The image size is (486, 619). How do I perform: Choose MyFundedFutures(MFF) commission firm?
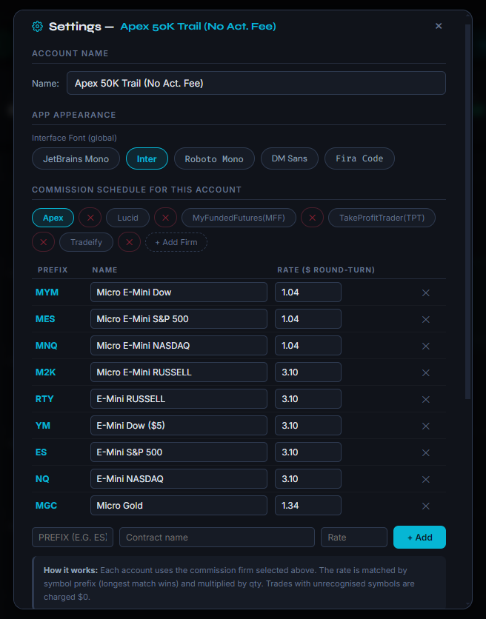pyautogui.click(x=239, y=218)
